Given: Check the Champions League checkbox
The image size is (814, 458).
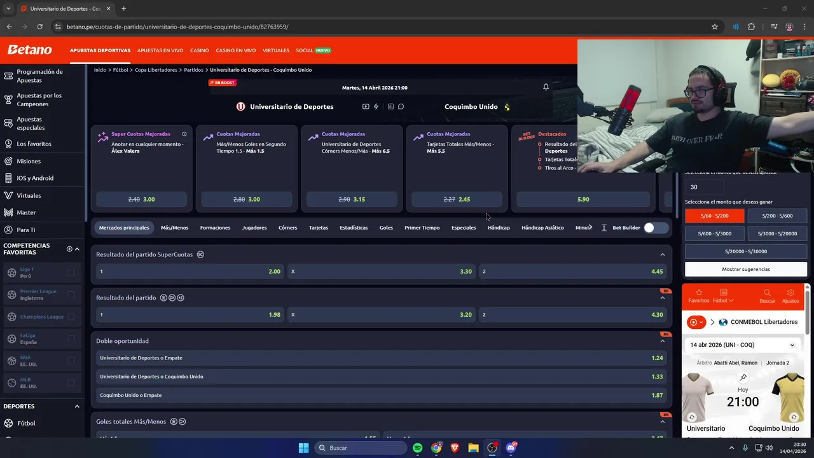Looking at the screenshot, I should pos(71,317).
